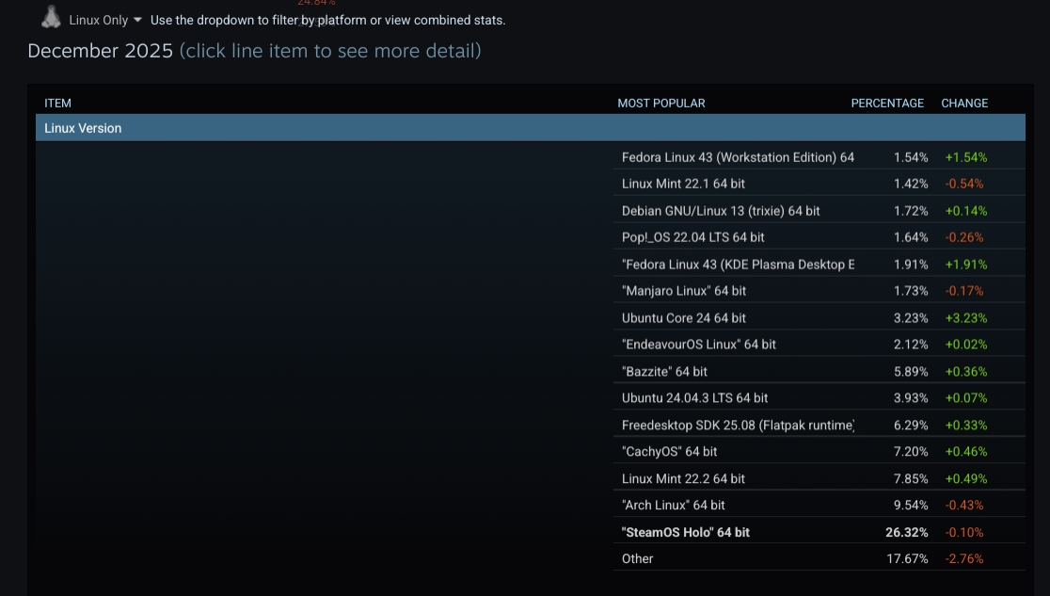Click the PERCENTAGE column header
This screenshot has width=1050, height=596.
[x=887, y=104]
